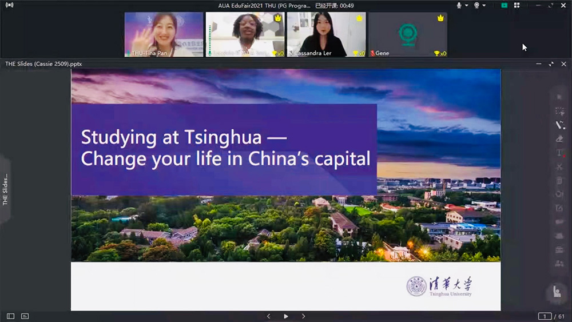Click trophy x0 on Gene tile
The height and width of the screenshot is (322, 572).
click(x=439, y=53)
